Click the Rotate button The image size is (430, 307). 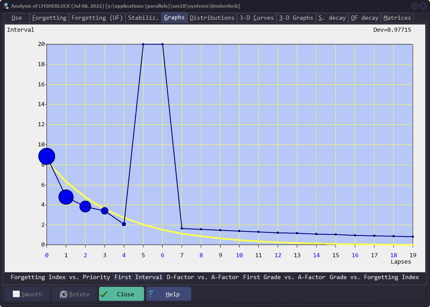[75, 294]
